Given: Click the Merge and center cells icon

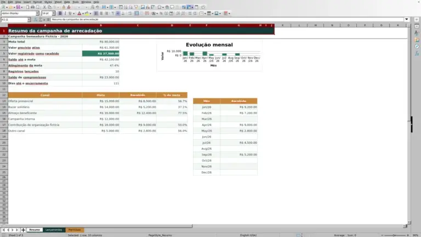Looking at the screenshot, I should coord(136,13).
